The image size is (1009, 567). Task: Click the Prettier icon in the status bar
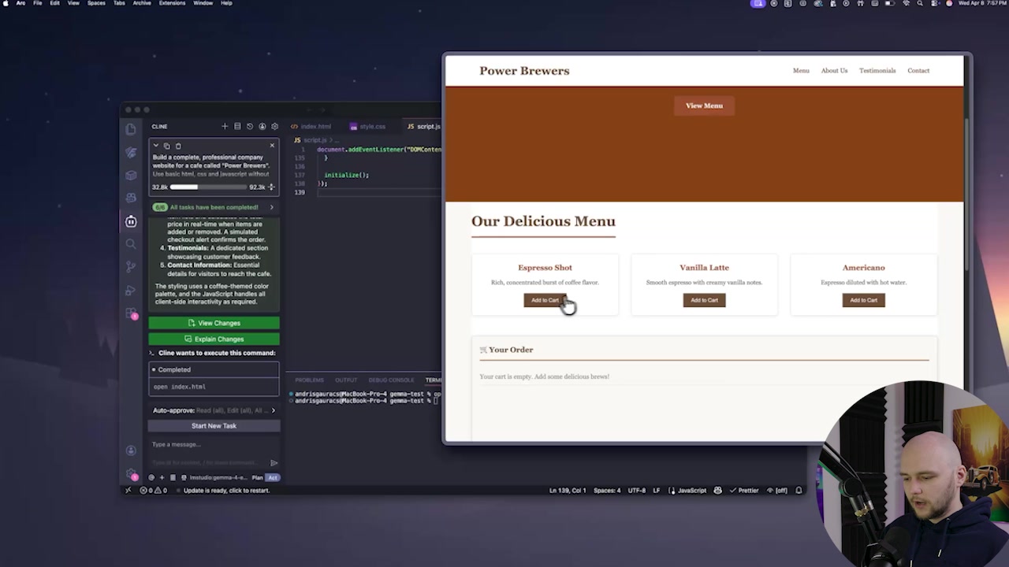pyautogui.click(x=744, y=490)
